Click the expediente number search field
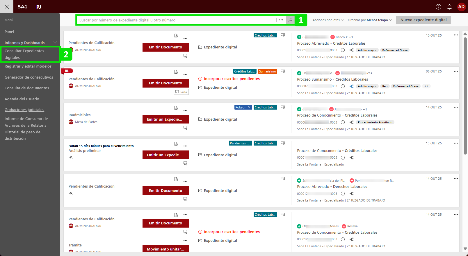 (x=176, y=20)
